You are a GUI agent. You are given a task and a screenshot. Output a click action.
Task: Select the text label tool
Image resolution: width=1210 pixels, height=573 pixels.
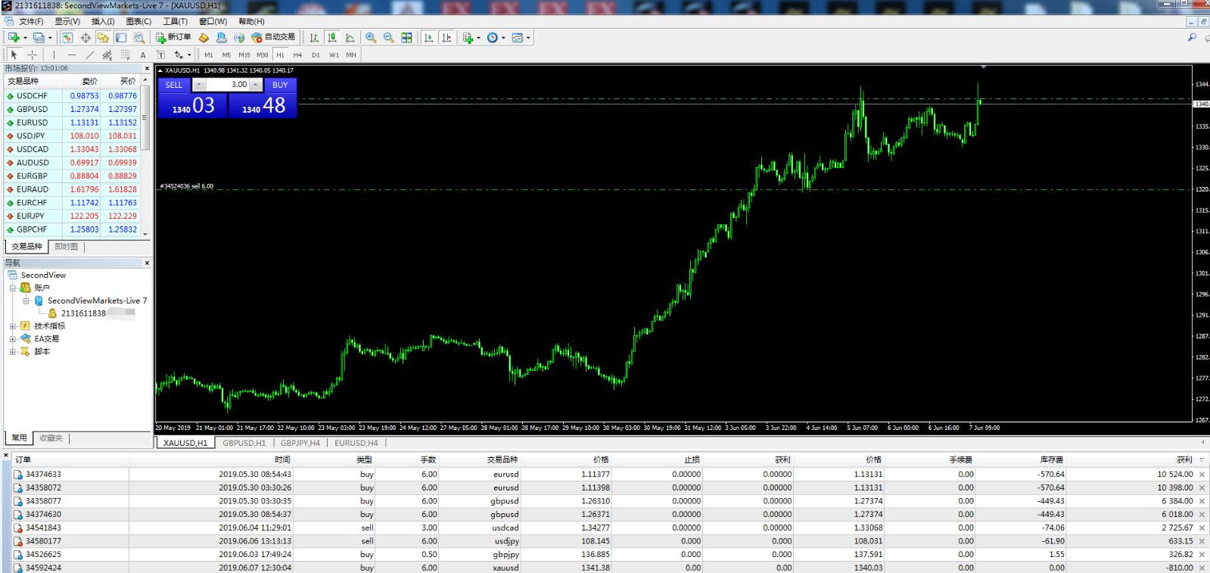160,54
